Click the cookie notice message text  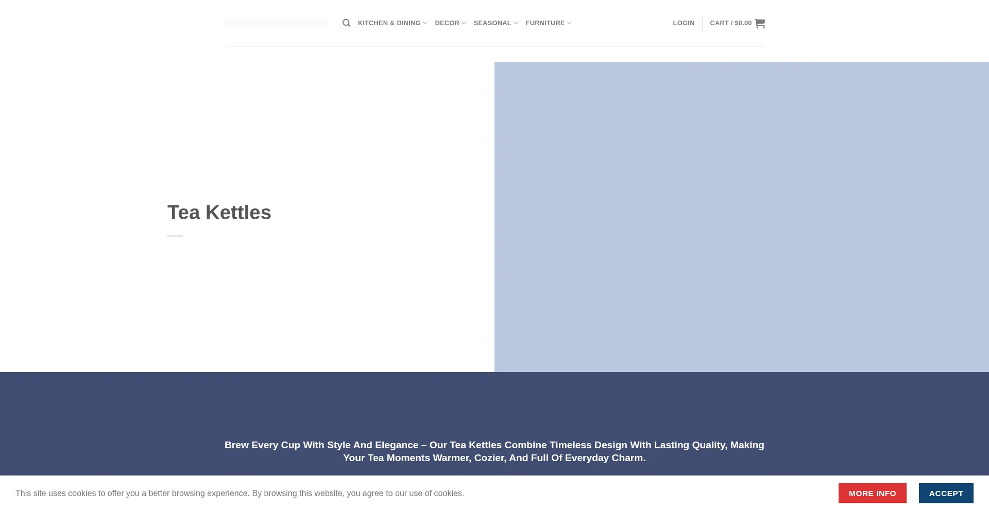click(240, 493)
